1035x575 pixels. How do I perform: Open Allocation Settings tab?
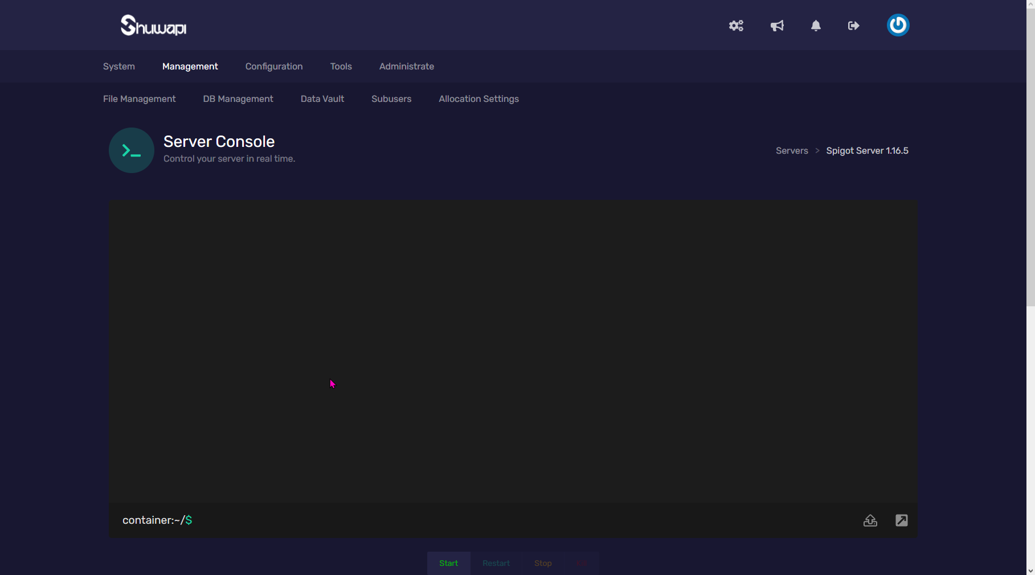pyautogui.click(x=478, y=99)
